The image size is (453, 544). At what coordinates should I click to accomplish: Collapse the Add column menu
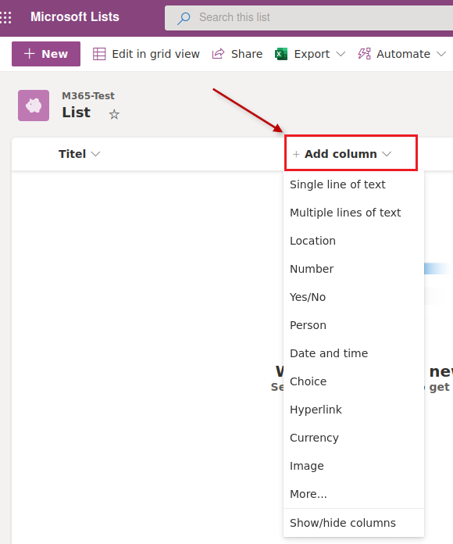point(351,153)
